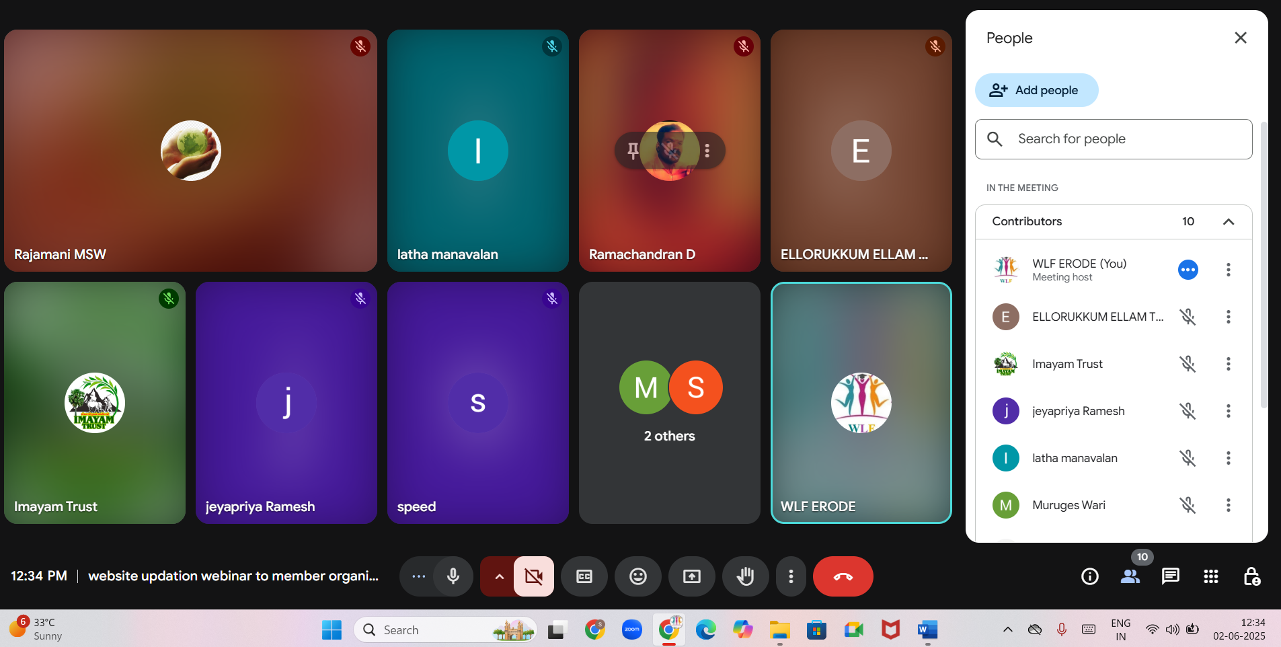
Task: Click the meeting title text
Action: point(233,576)
